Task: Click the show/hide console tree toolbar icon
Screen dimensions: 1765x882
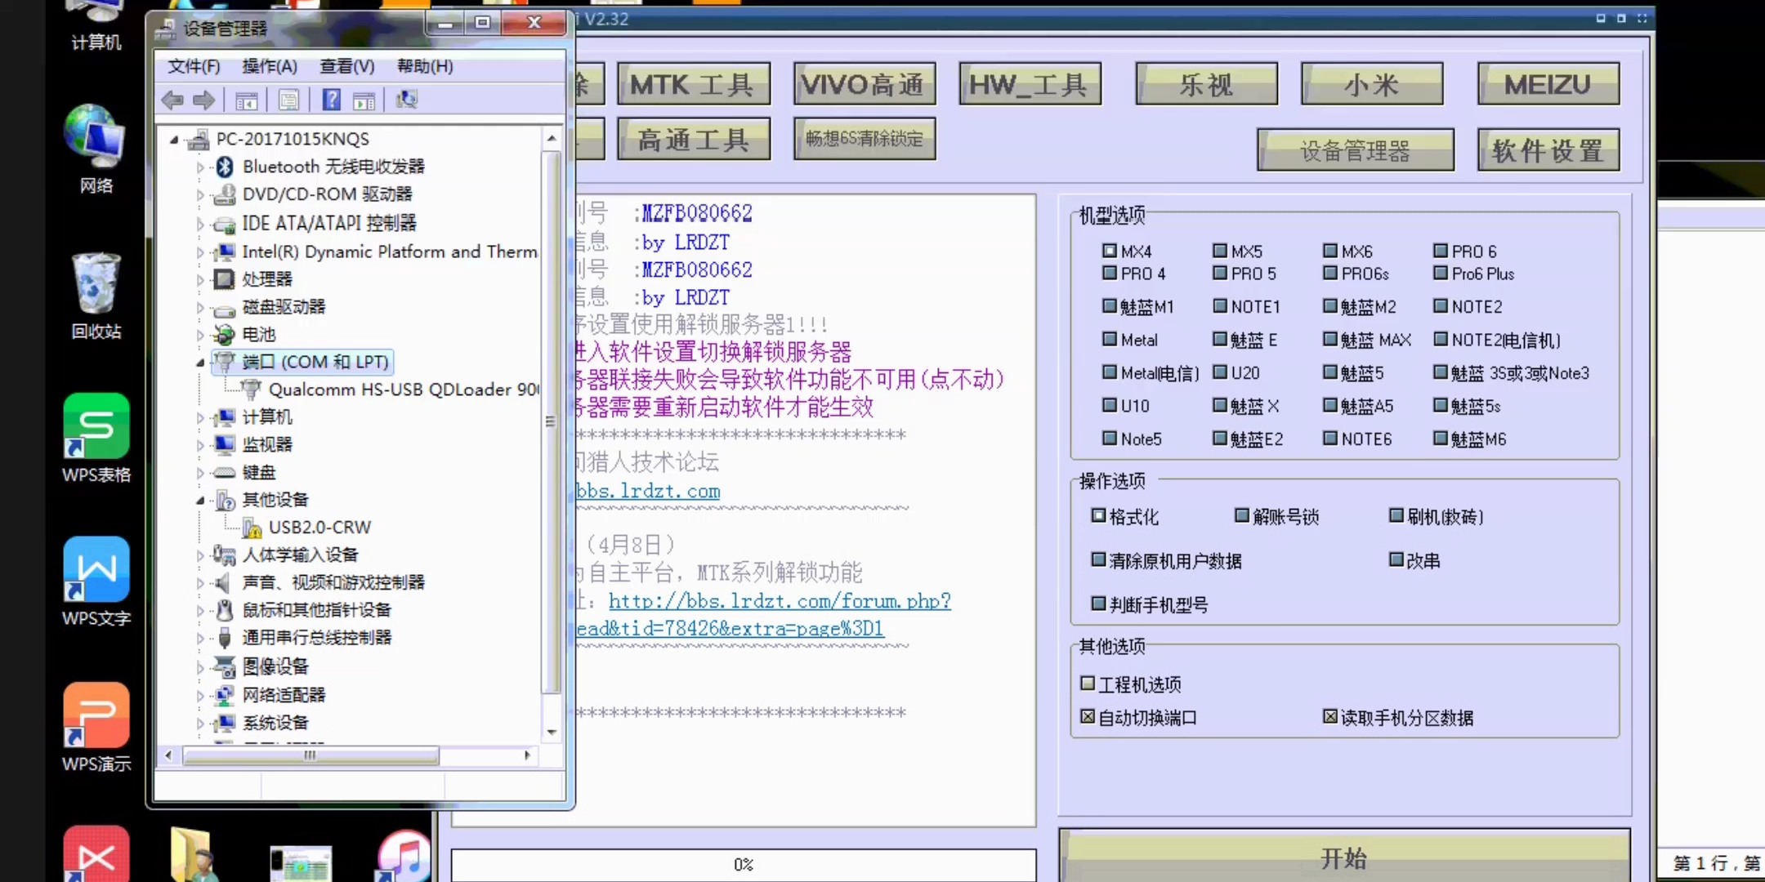Action: (246, 100)
